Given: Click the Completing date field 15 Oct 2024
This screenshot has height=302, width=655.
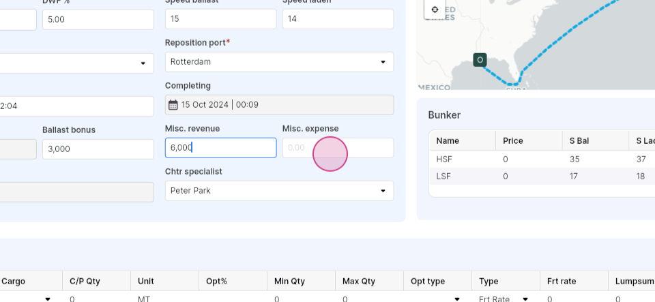Looking at the screenshot, I should [279, 105].
